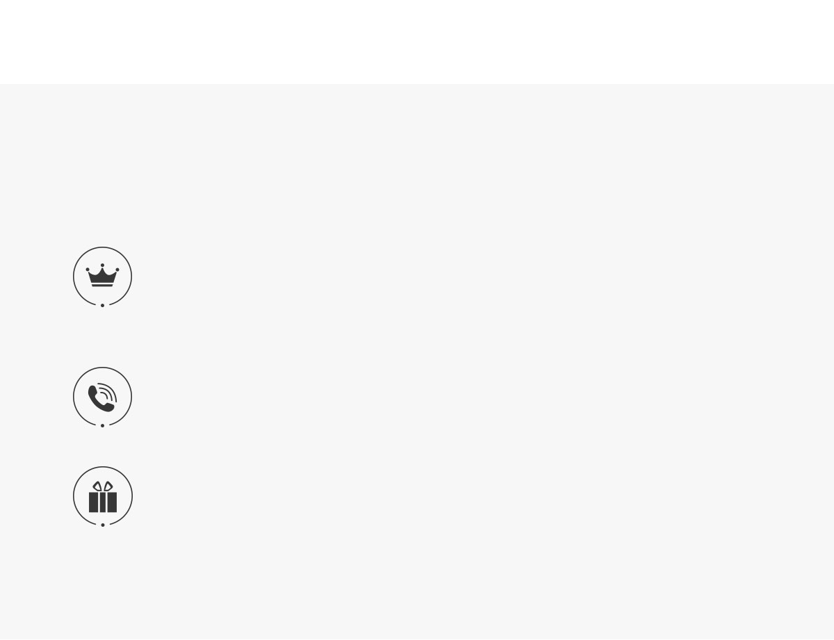Select the present box emblem
Screen dimensions: 834x640
pos(102,496)
